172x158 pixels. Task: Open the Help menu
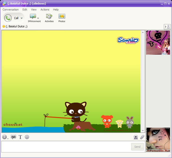pos(56,10)
